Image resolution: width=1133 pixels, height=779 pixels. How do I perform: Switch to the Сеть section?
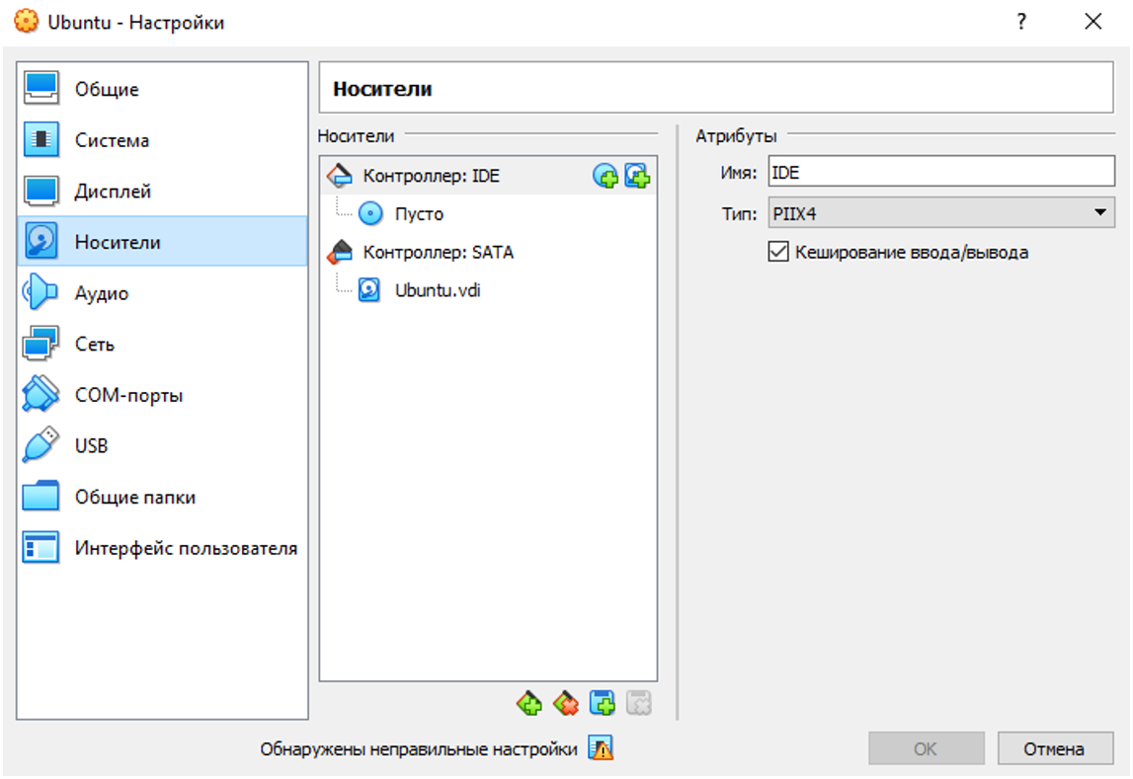click(x=162, y=345)
